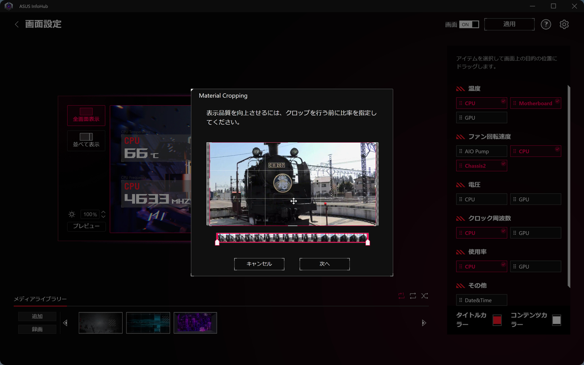This screenshot has width=584, height=365.
Task: Select 並べて表示 layout option
Action: (86, 141)
